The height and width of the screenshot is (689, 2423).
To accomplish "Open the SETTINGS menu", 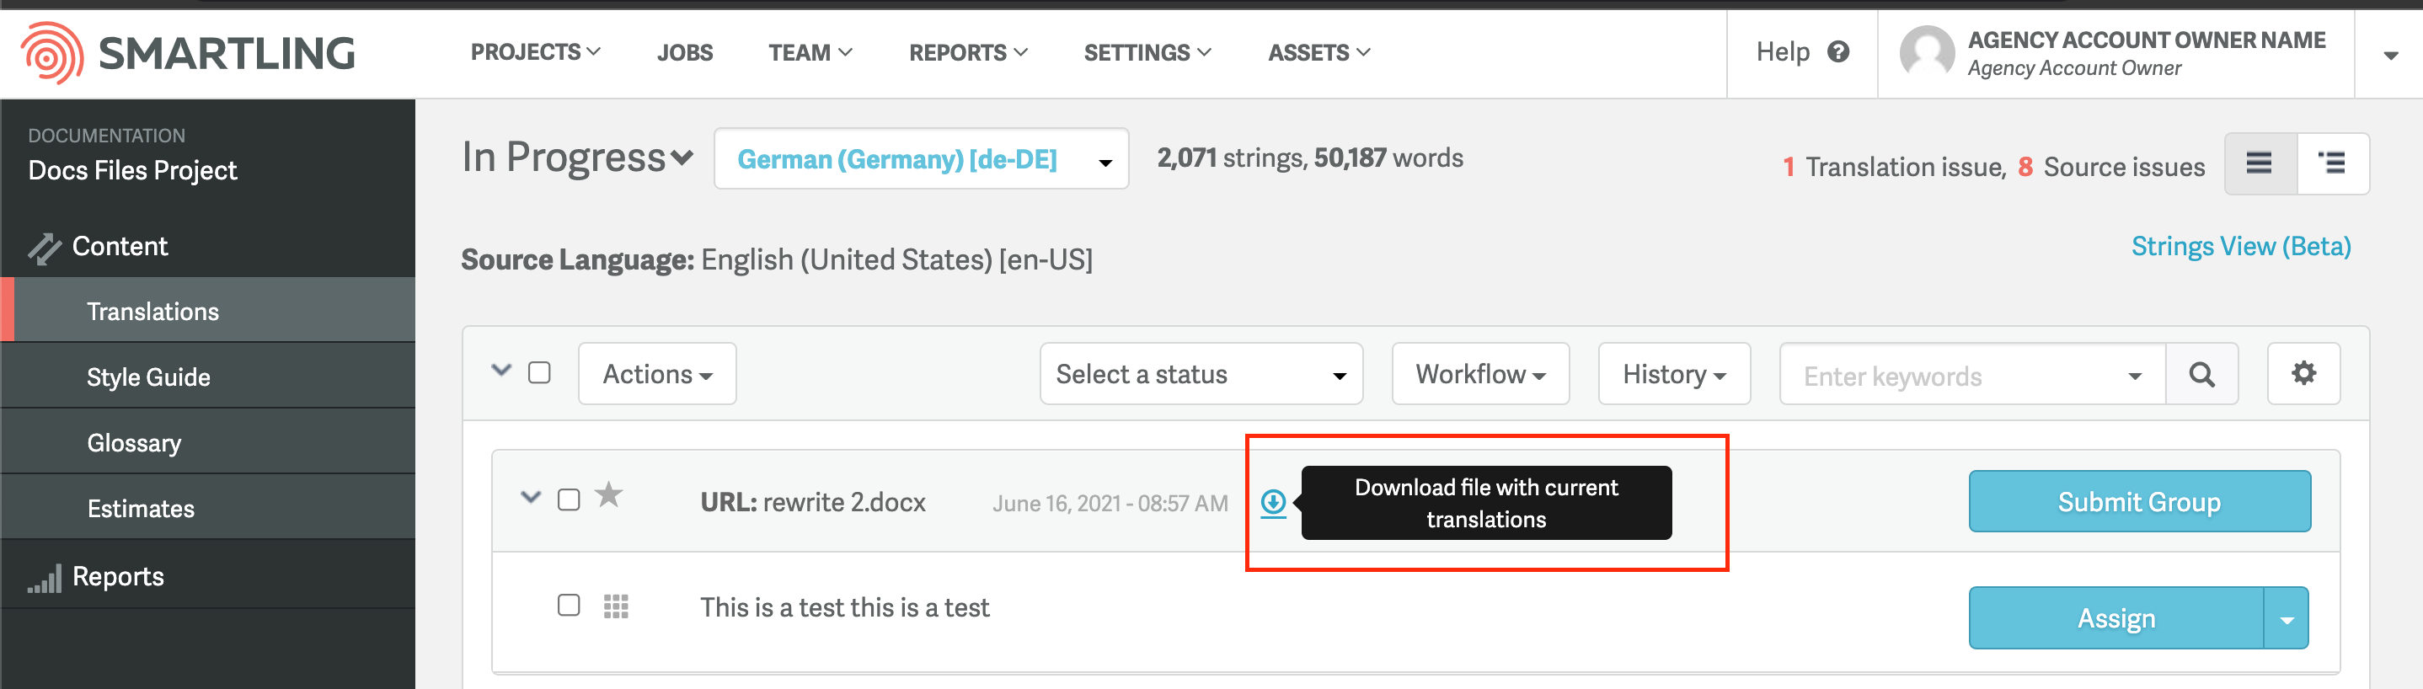I will [x=1147, y=52].
